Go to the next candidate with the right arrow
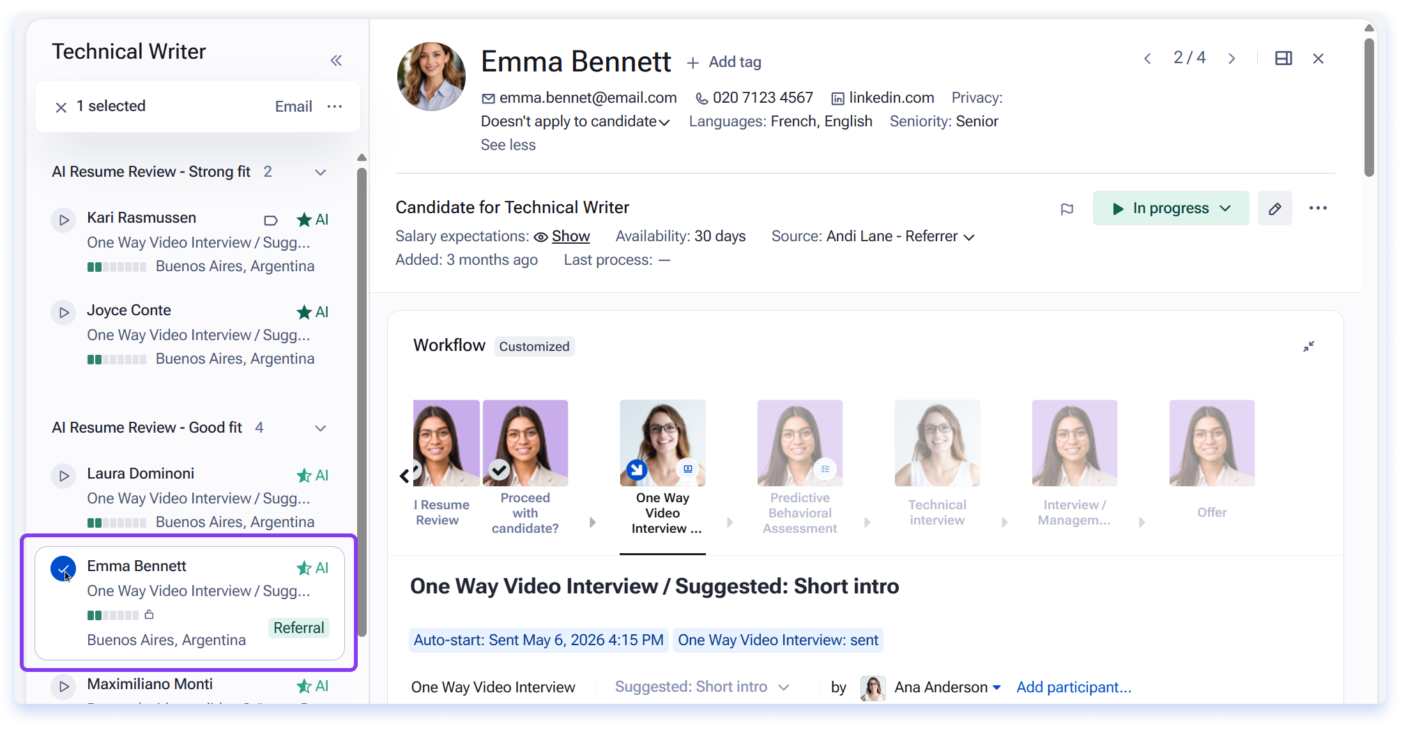The width and height of the screenshot is (1422, 737). (1232, 59)
